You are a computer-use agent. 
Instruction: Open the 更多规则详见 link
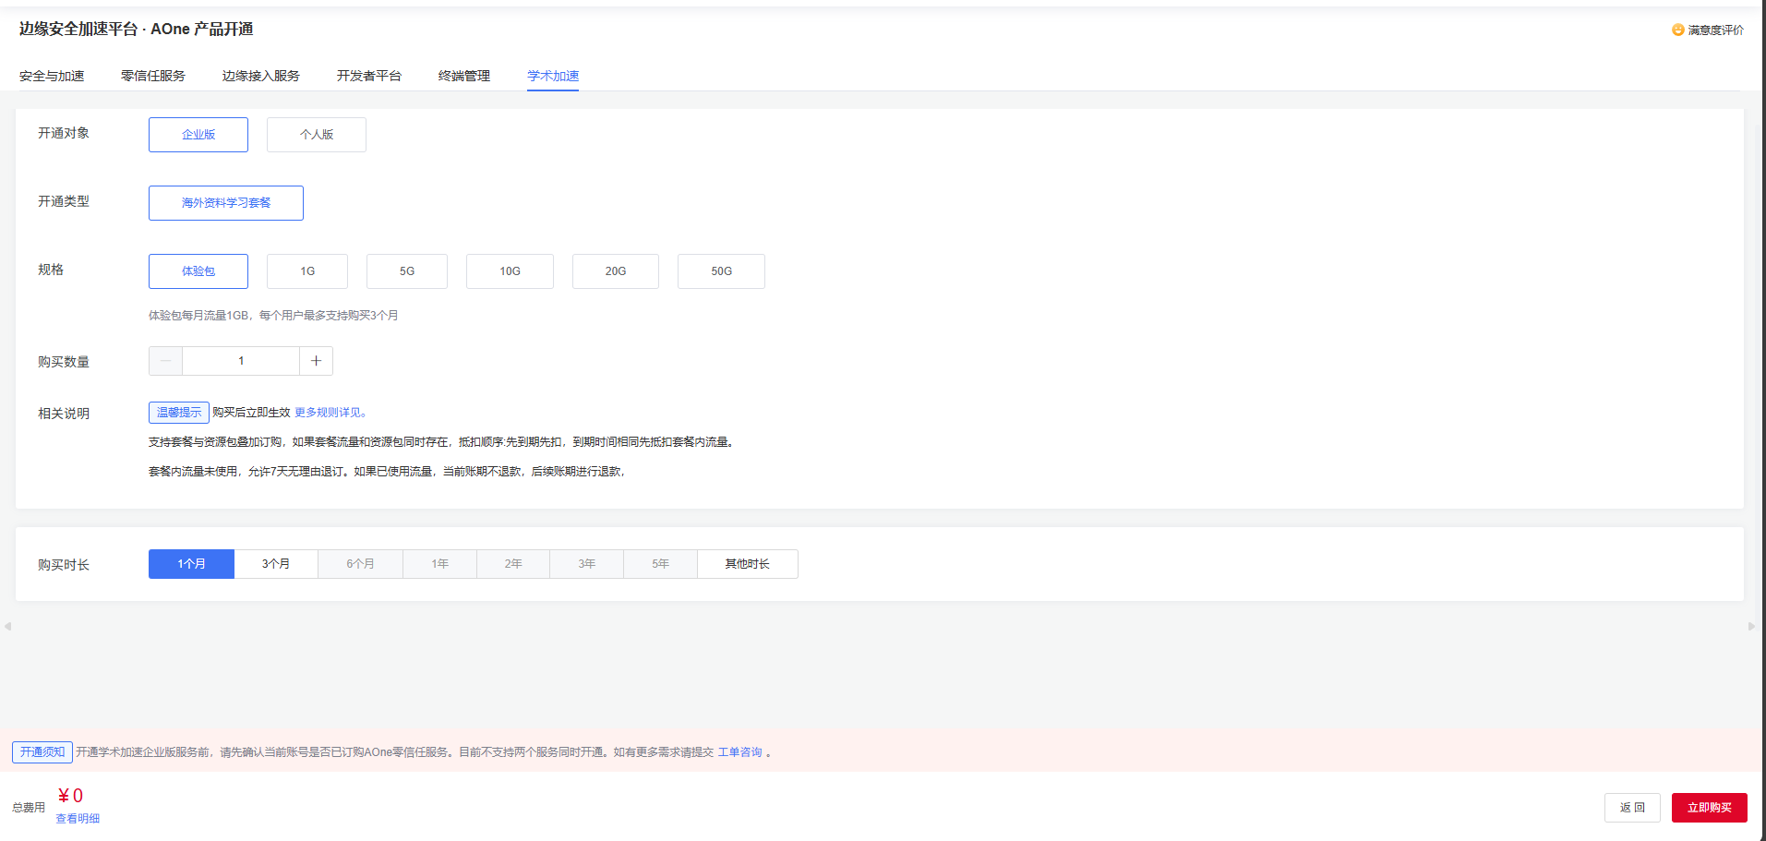coord(330,413)
